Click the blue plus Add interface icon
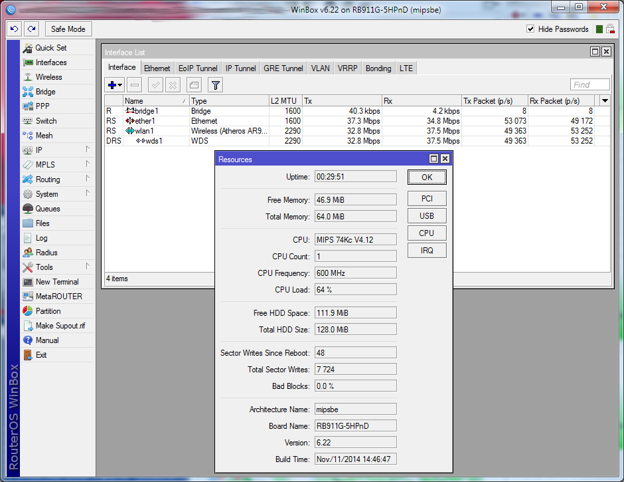The height and width of the screenshot is (482, 624). click(x=113, y=85)
